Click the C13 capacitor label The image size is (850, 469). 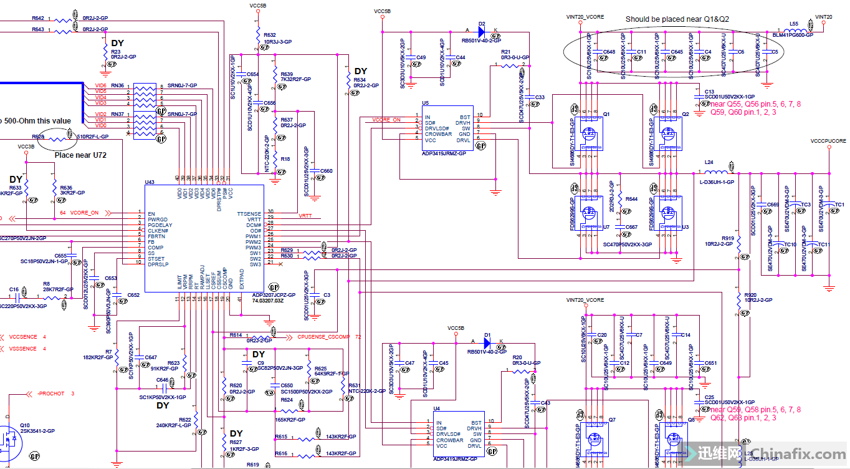pos(709,92)
